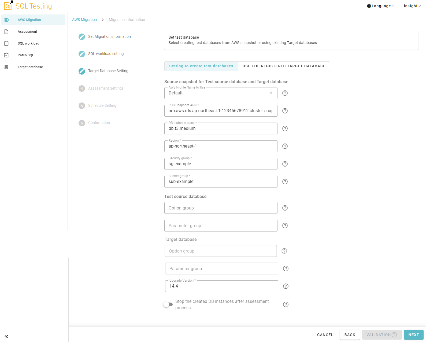Click the Confirmation step 6
The height and width of the screenshot is (342, 426).
[x=94, y=123]
